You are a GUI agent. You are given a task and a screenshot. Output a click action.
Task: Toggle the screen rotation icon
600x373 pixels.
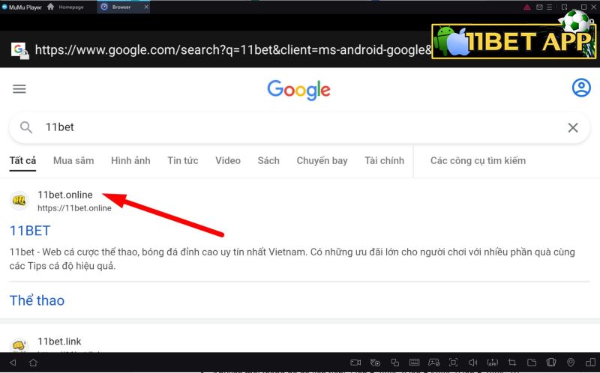(x=590, y=363)
